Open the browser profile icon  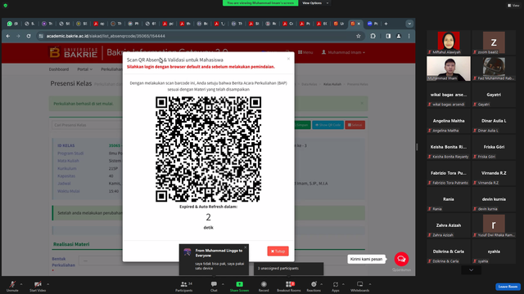point(399,36)
